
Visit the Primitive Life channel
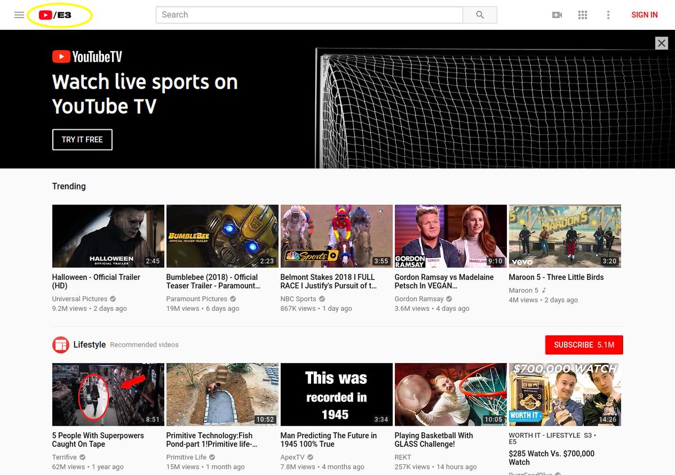tap(187, 458)
